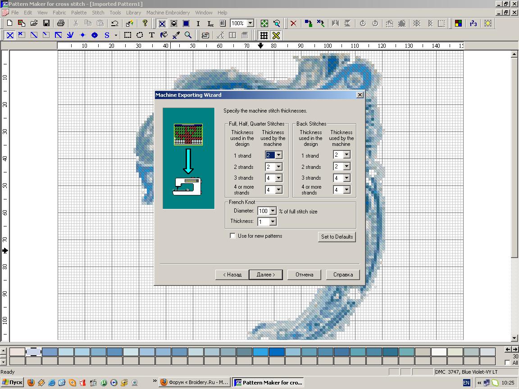Open French Knot Diameter dropdown
519x389 pixels.
[x=273, y=211]
